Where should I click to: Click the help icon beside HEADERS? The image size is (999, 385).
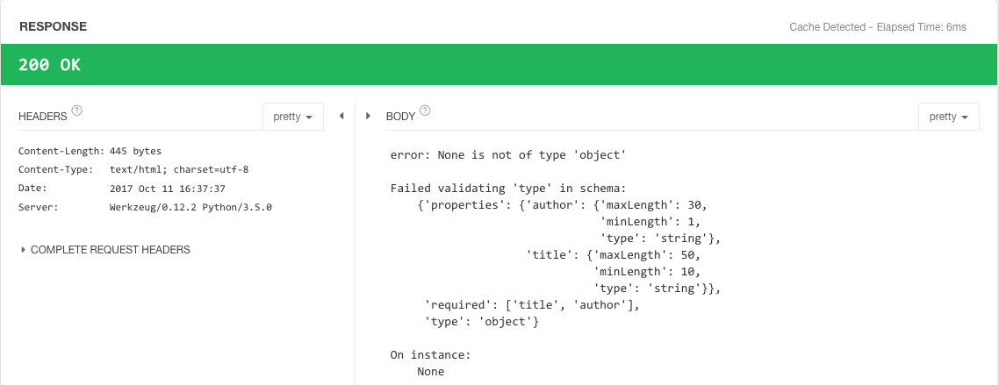coord(77,111)
